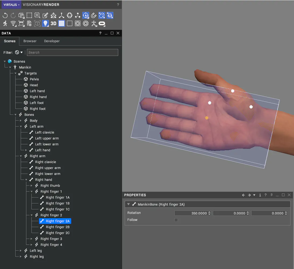Increase the first Rotation value stepper
Image resolution: width=294 pixels, height=269 pixels.
pyautogui.click(x=209, y=212)
